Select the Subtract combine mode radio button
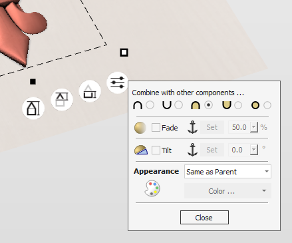Screen dimensions: 292x243 pyautogui.click(x=179, y=105)
